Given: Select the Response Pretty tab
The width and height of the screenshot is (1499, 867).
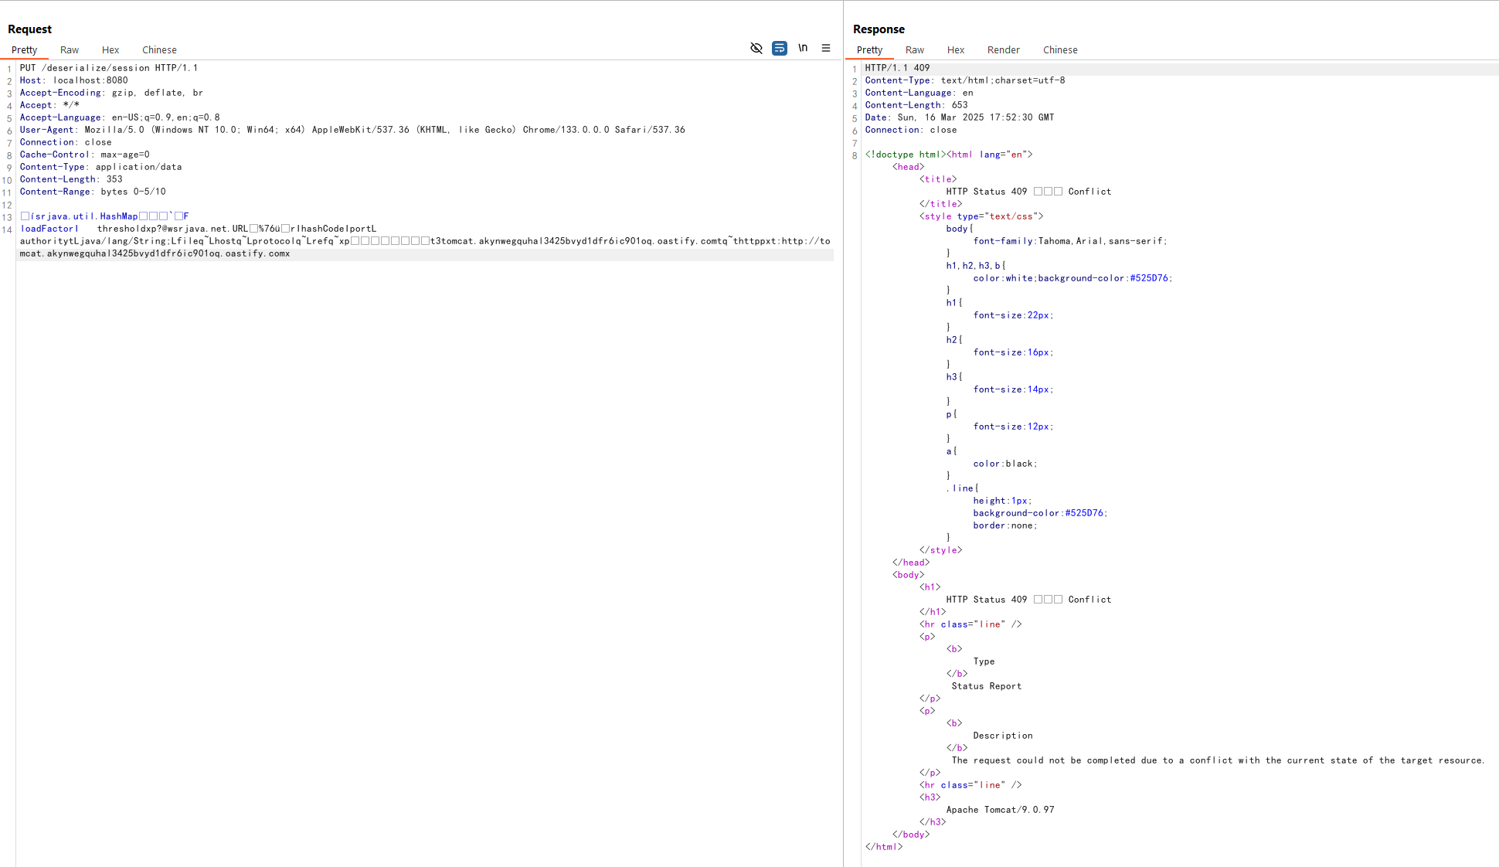Looking at the screenshot, I should [x=869, y=49].
